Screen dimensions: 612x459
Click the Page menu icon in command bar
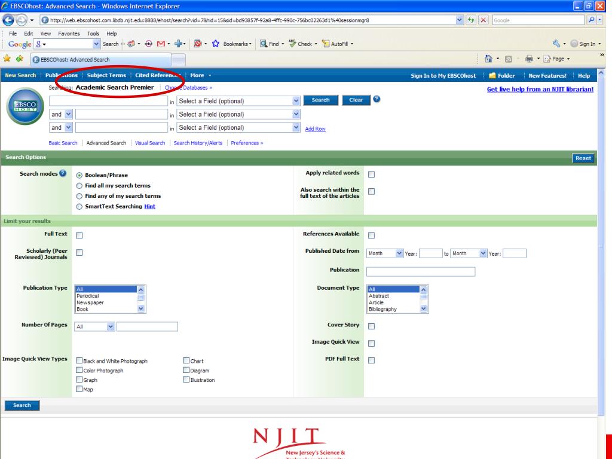(547, 59)
